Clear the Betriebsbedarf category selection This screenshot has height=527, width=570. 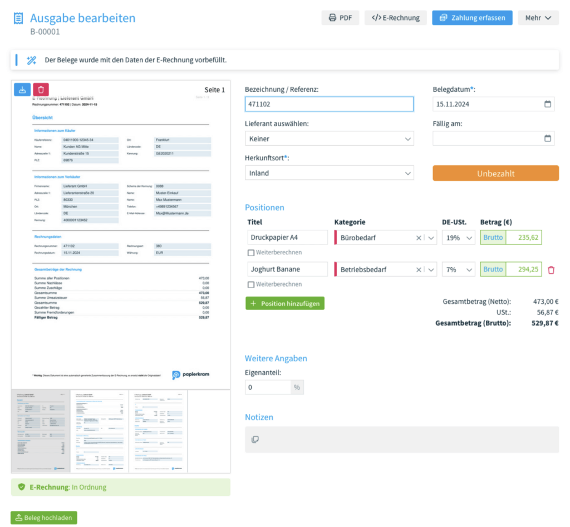coord(419,269)
